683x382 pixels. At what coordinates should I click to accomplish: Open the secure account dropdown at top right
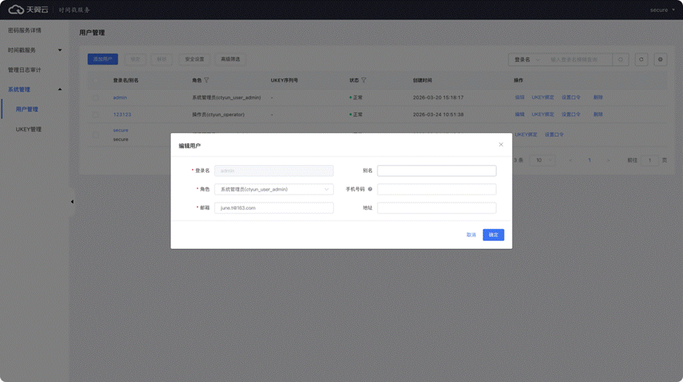[662, 10]
